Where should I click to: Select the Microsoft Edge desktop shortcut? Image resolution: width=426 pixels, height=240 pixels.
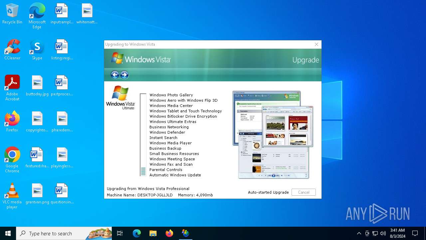click(x=37, y=16)
